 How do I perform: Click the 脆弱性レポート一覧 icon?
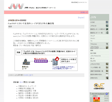107,33
